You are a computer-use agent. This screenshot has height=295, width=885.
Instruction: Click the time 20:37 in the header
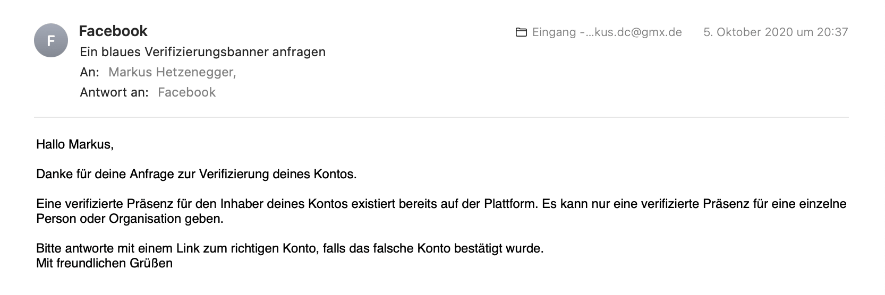(x=832, y=32)
